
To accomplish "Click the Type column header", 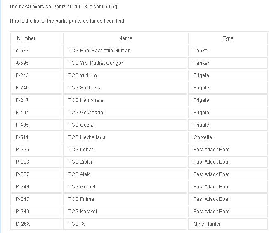I will [x=228, y=38].
